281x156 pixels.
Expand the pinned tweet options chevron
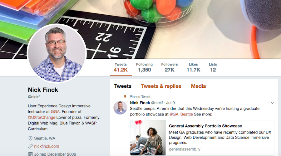point(272,103)
